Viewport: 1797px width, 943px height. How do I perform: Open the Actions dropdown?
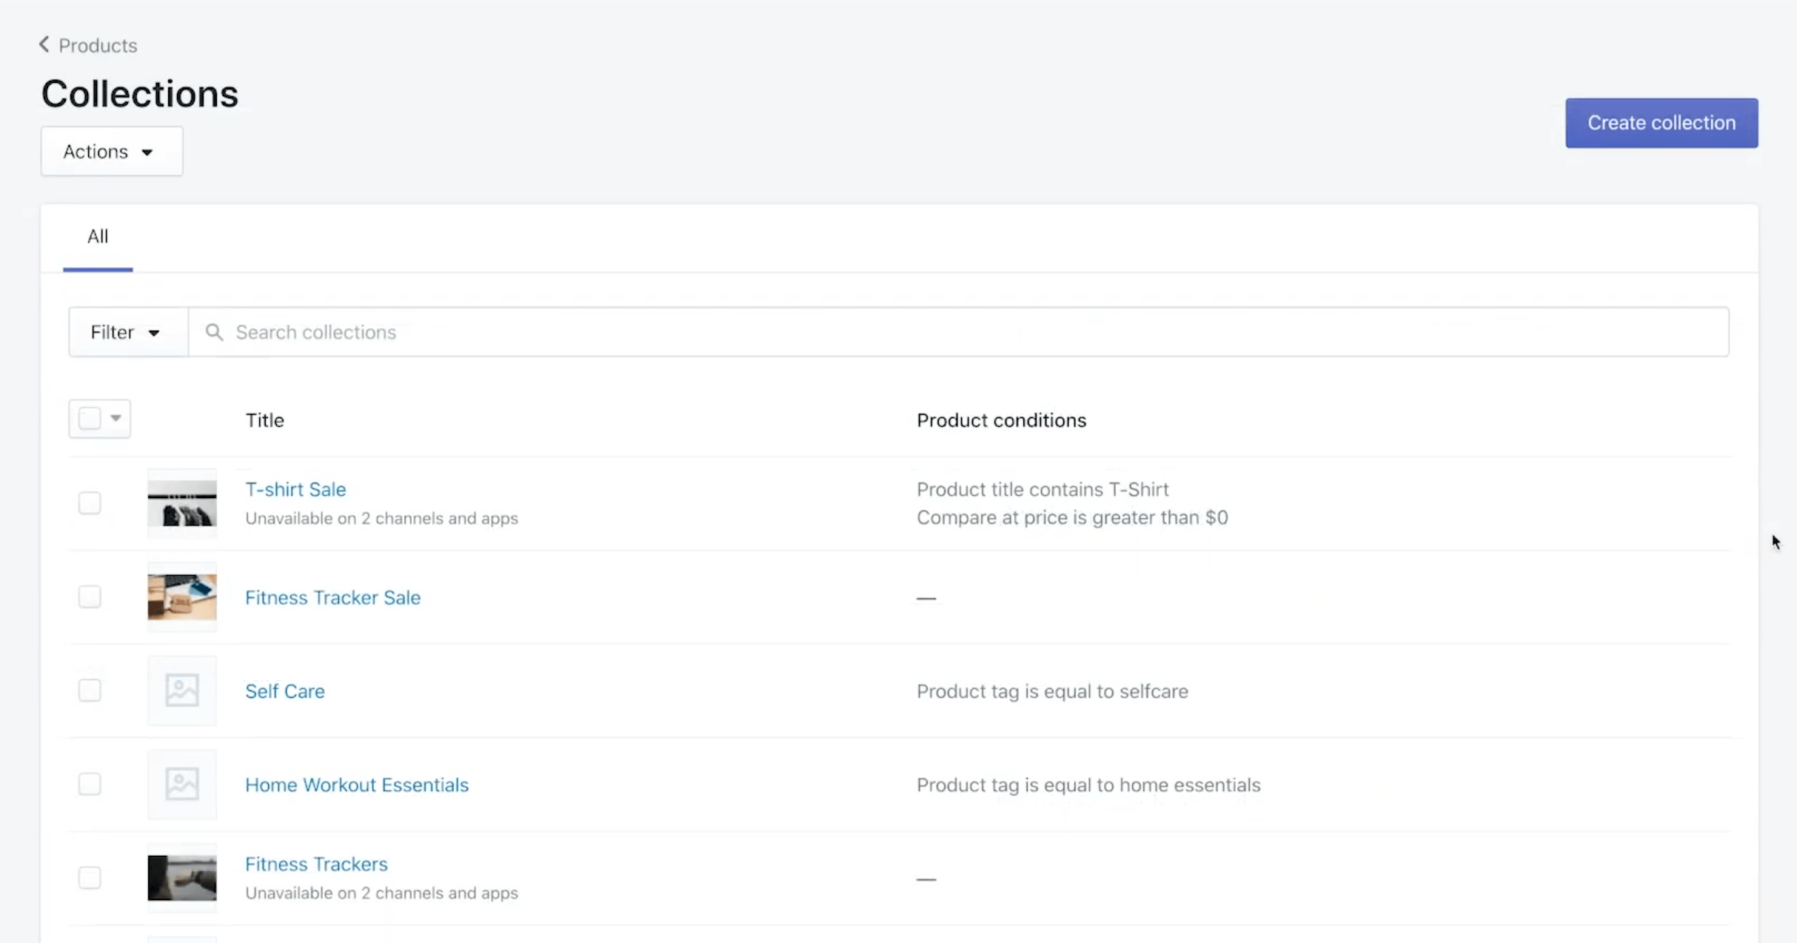(x=111, y=151)
